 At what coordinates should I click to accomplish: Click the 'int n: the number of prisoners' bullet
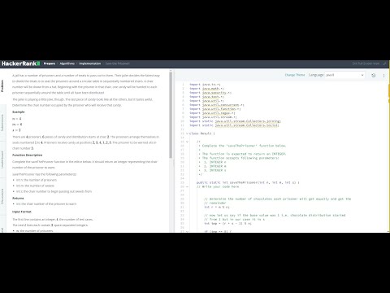pos(37,180)
